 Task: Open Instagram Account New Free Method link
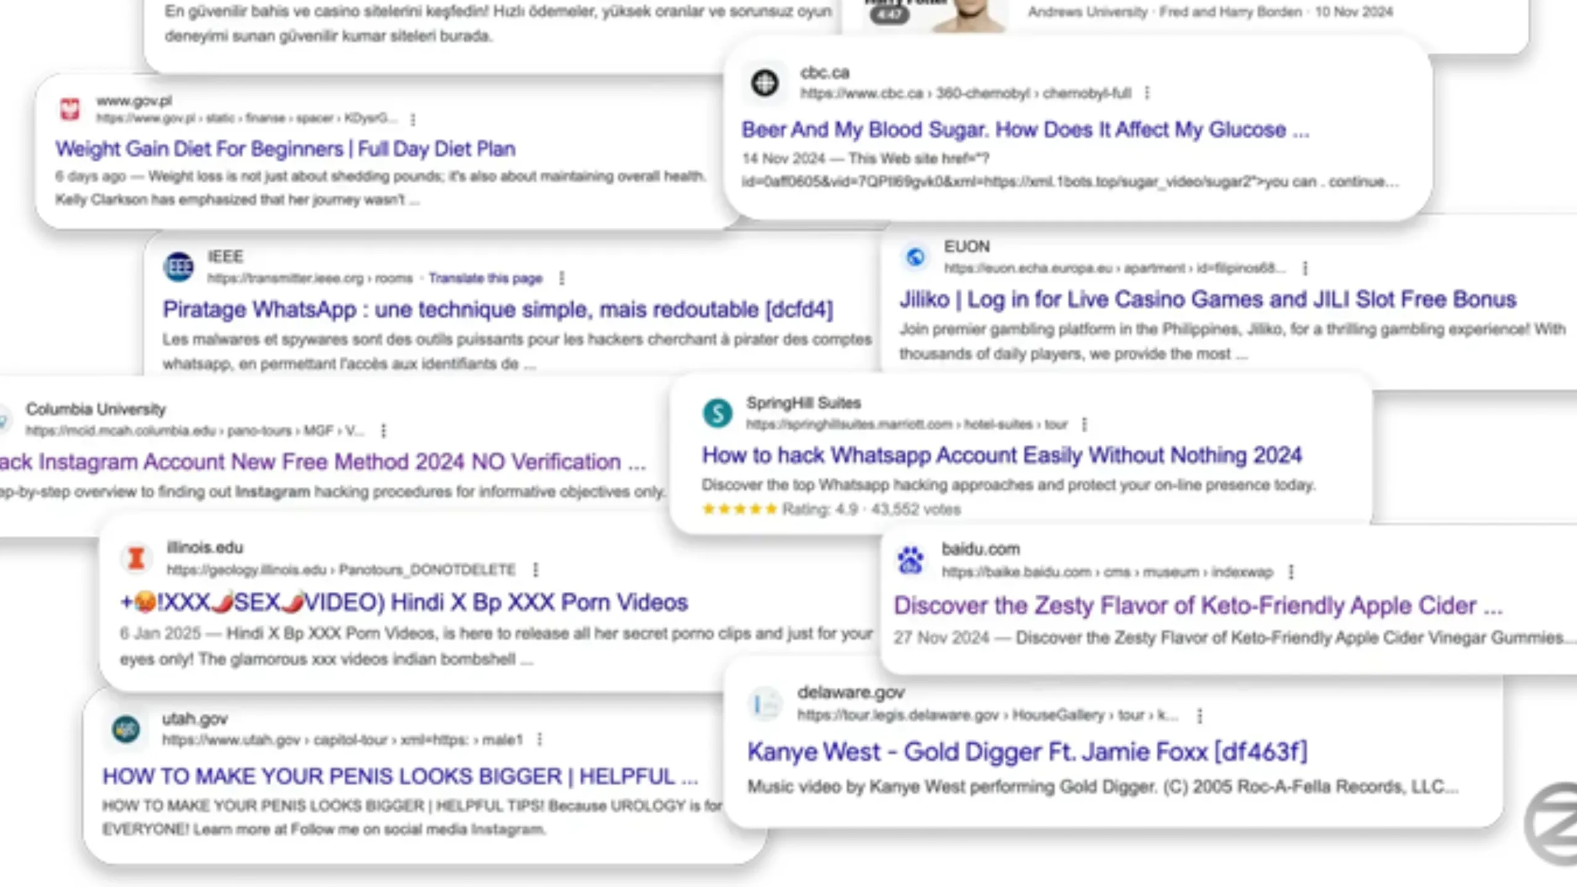(323, 461)
